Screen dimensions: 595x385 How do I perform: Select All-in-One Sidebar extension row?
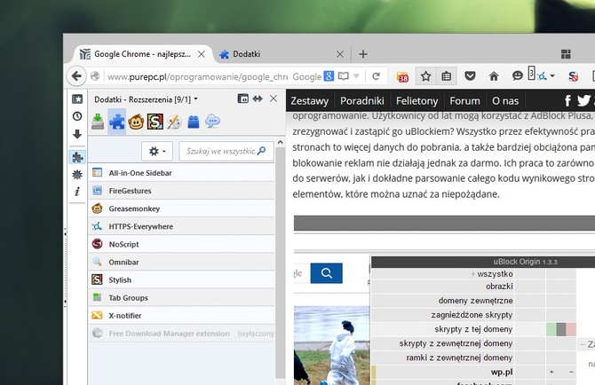[181, 173]
